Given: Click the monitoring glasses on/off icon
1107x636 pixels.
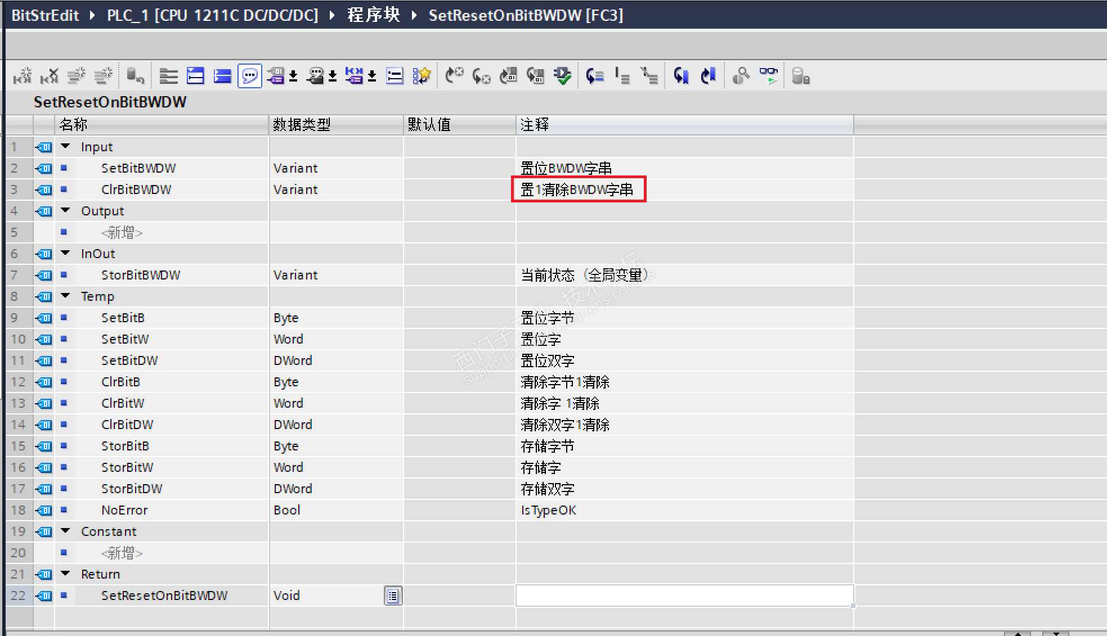Looking at the screenshot, I should click(x=768, y=75).
